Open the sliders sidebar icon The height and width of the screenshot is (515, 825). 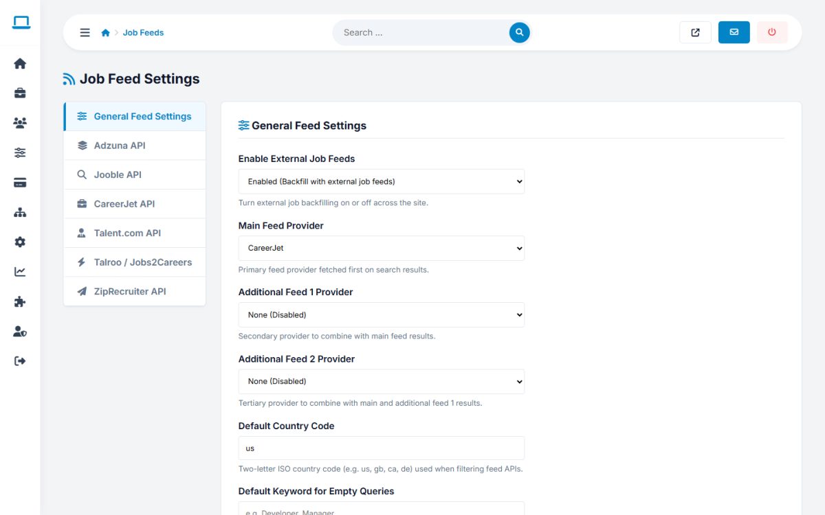20,152
